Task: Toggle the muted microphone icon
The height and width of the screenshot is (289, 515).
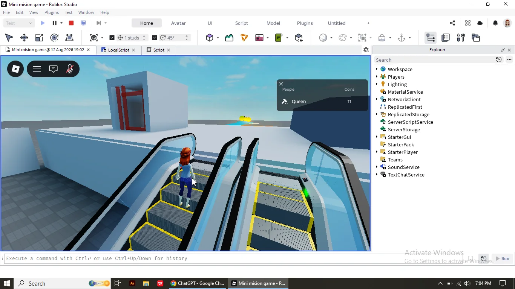Action: [x=70, y=69]
